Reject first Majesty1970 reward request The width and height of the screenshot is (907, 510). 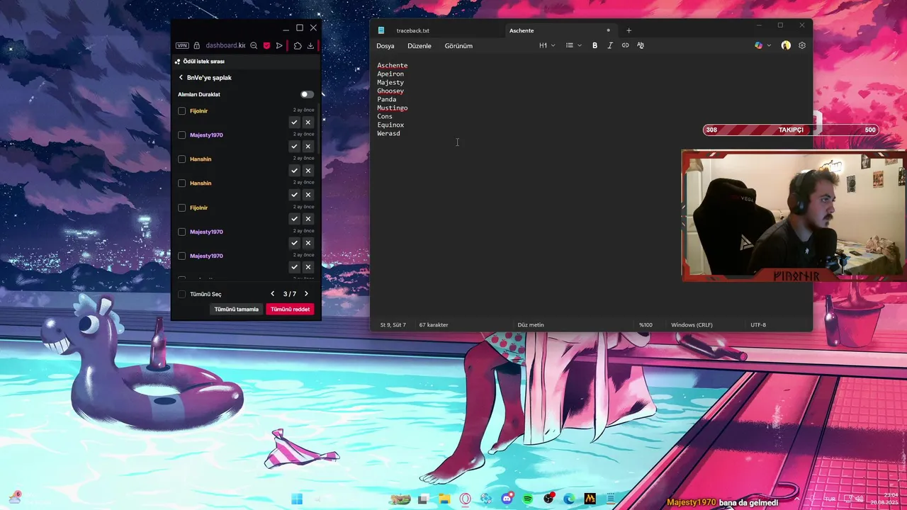(x=308, y=147)
